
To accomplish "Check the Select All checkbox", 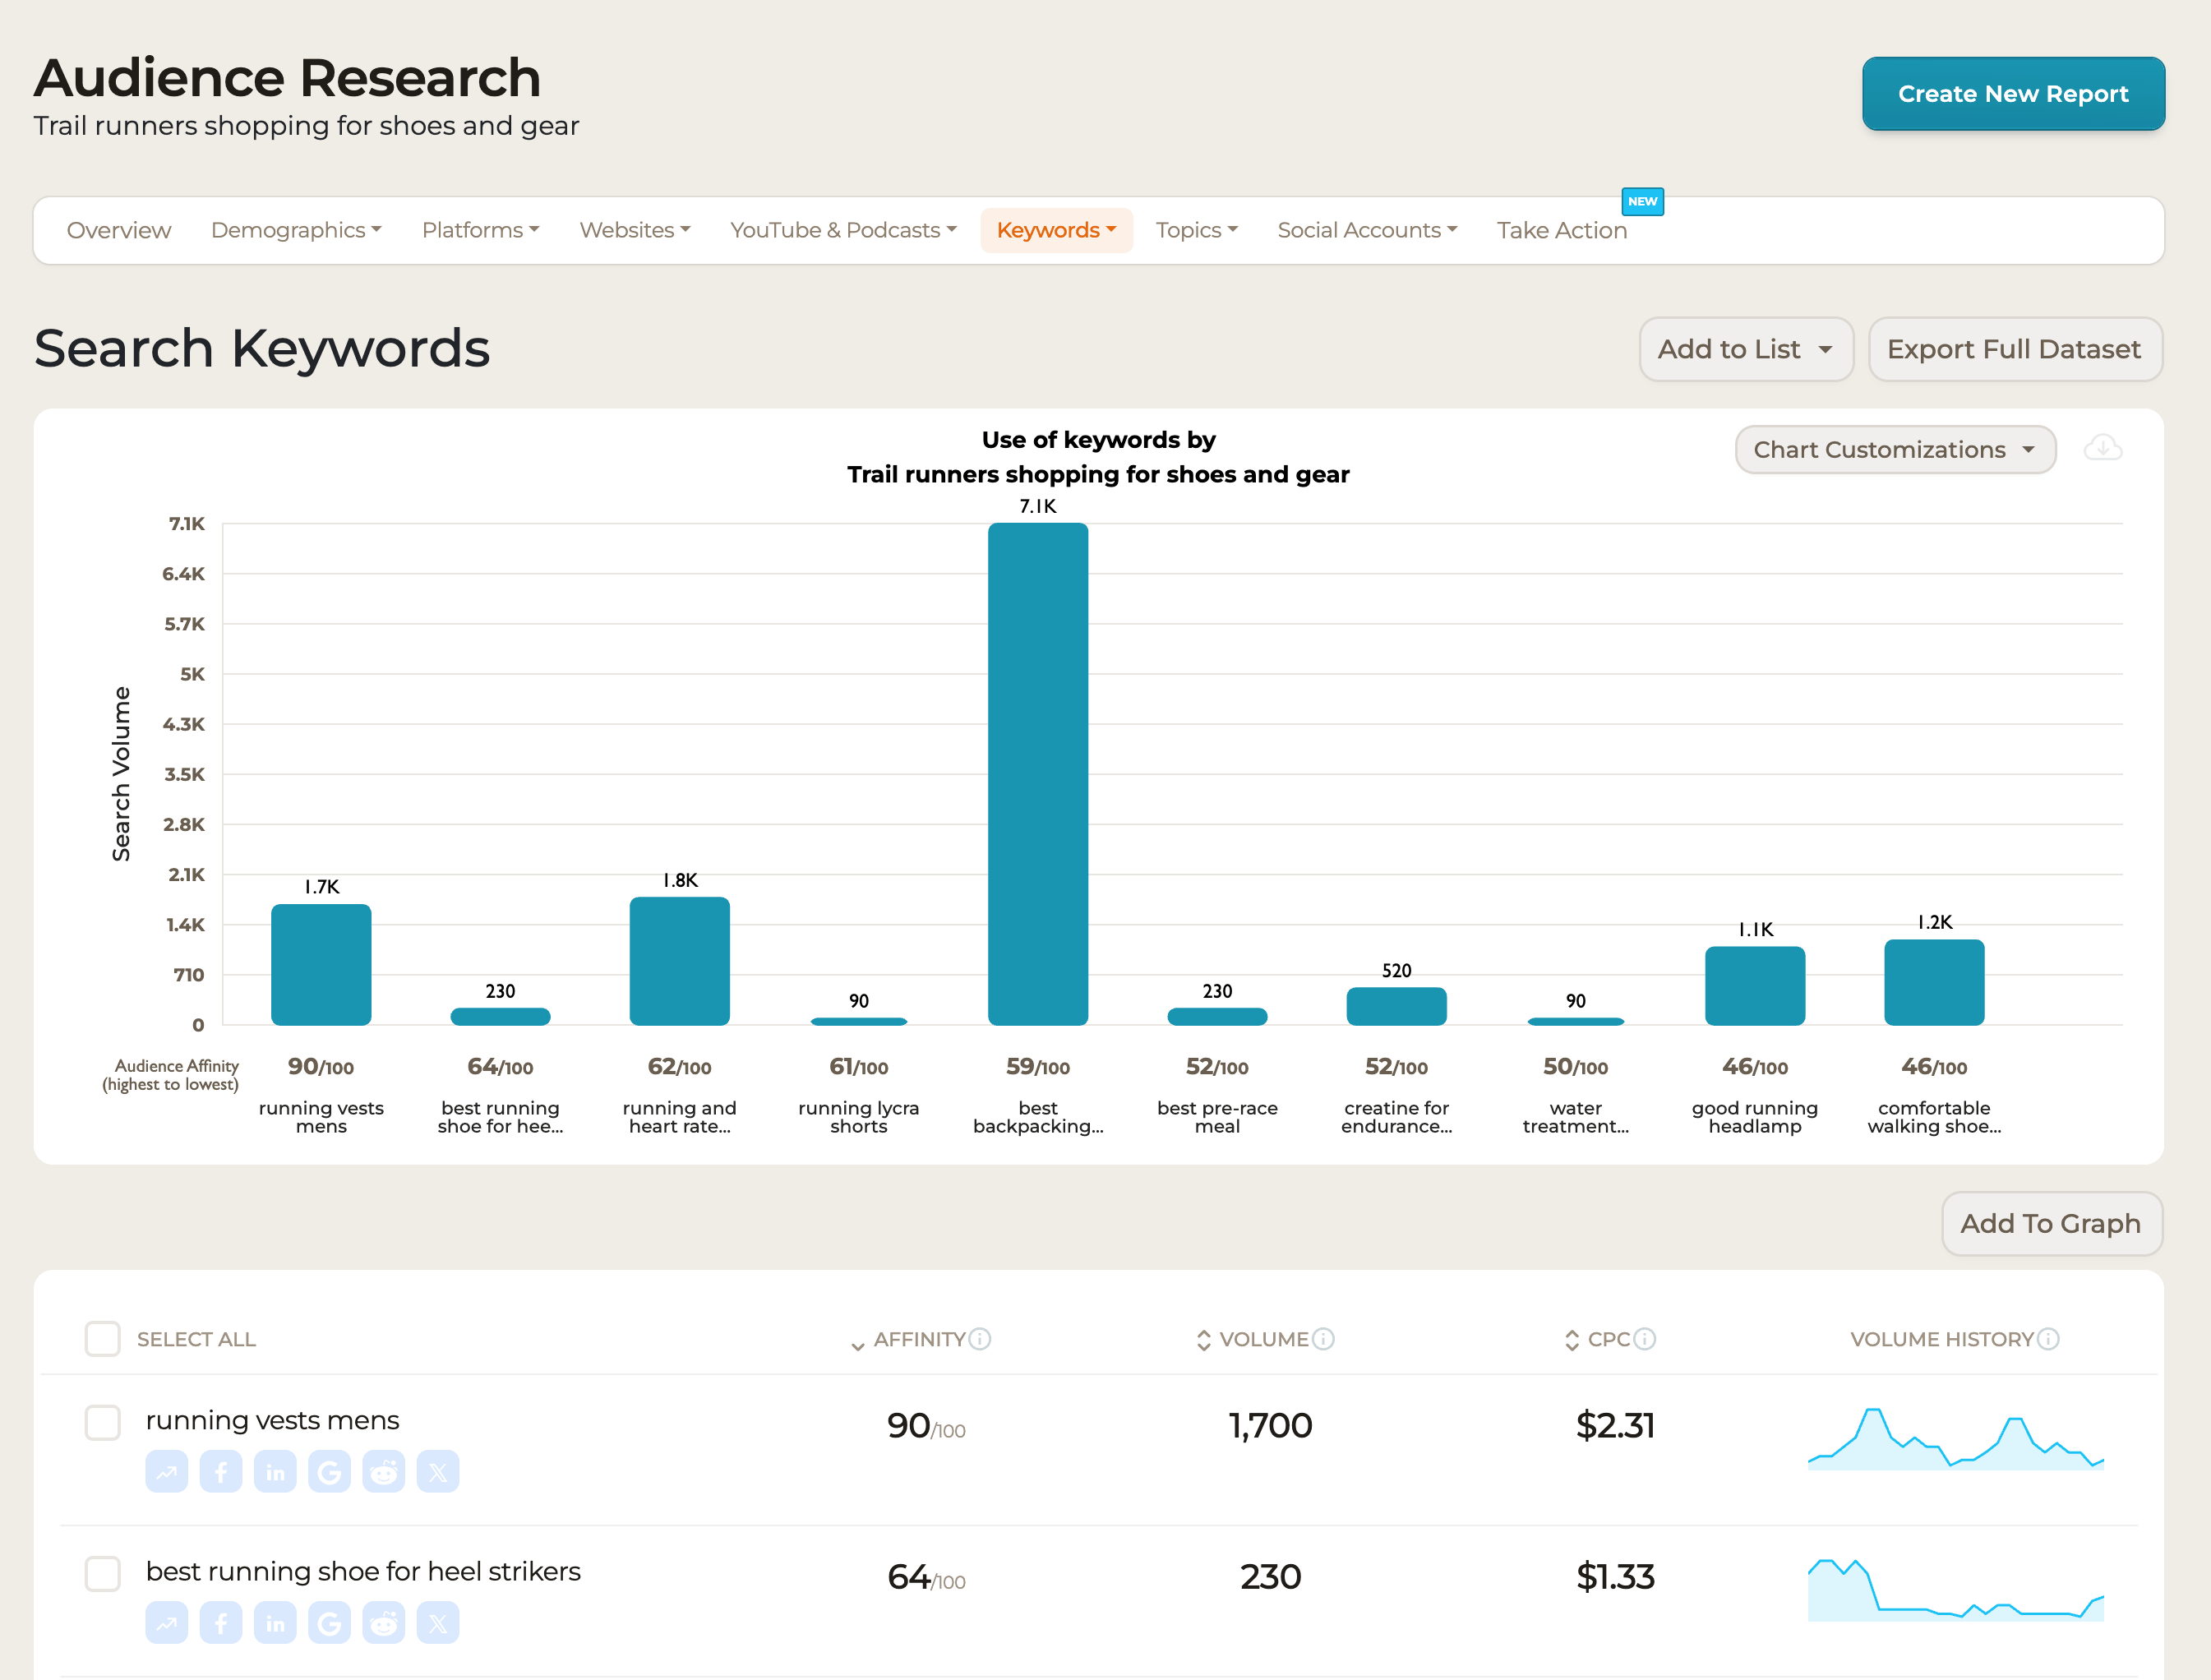I will (x=102, y=1339).
